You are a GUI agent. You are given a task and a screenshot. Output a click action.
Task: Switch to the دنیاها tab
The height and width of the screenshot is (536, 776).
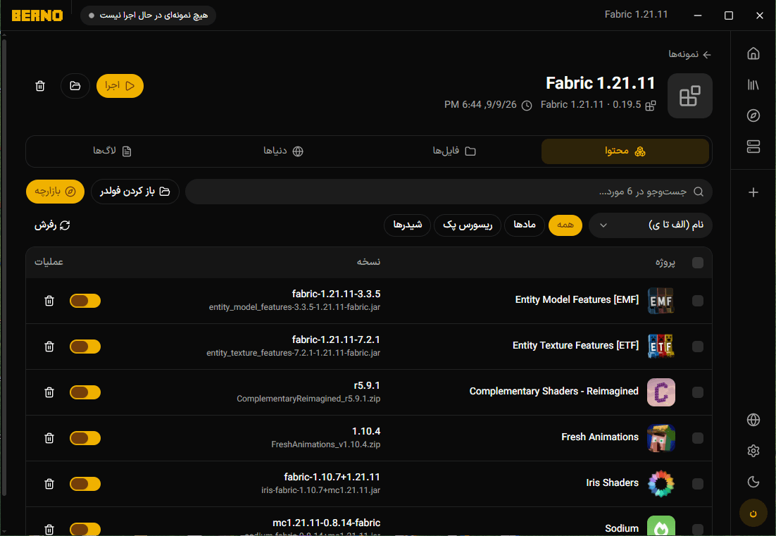click(x=283, y=151)
